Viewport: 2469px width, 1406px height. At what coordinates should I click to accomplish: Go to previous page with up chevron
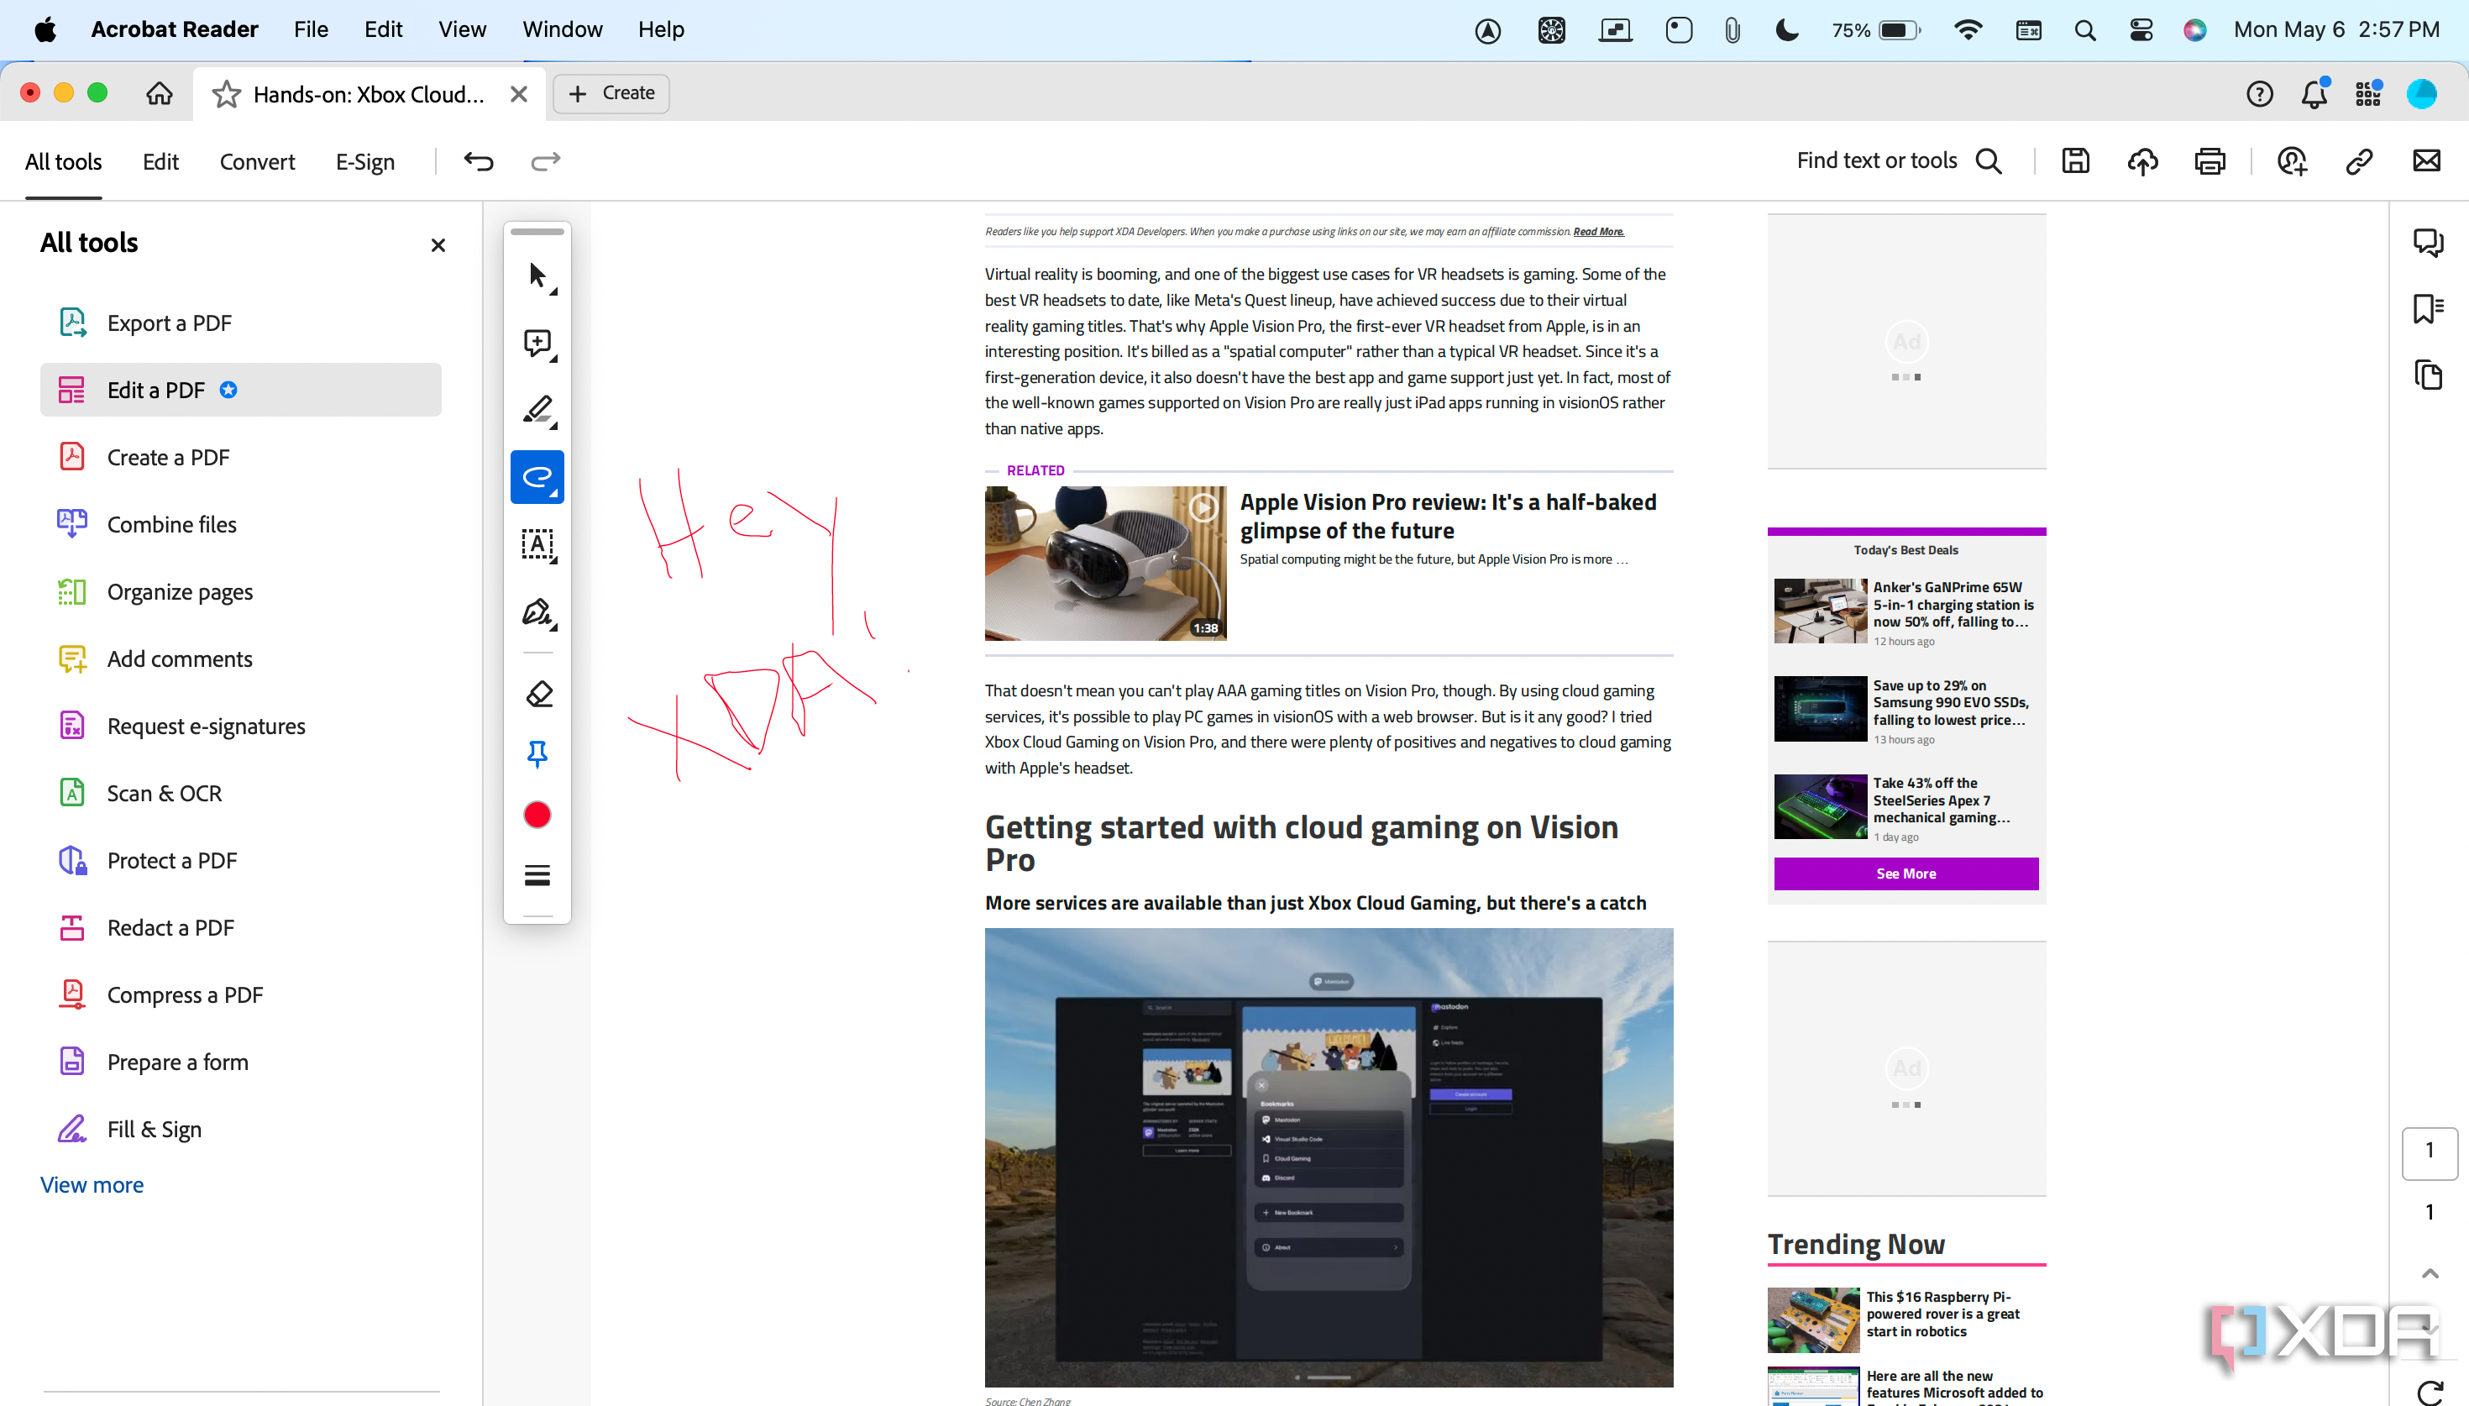click(x=2430, y=1273)
